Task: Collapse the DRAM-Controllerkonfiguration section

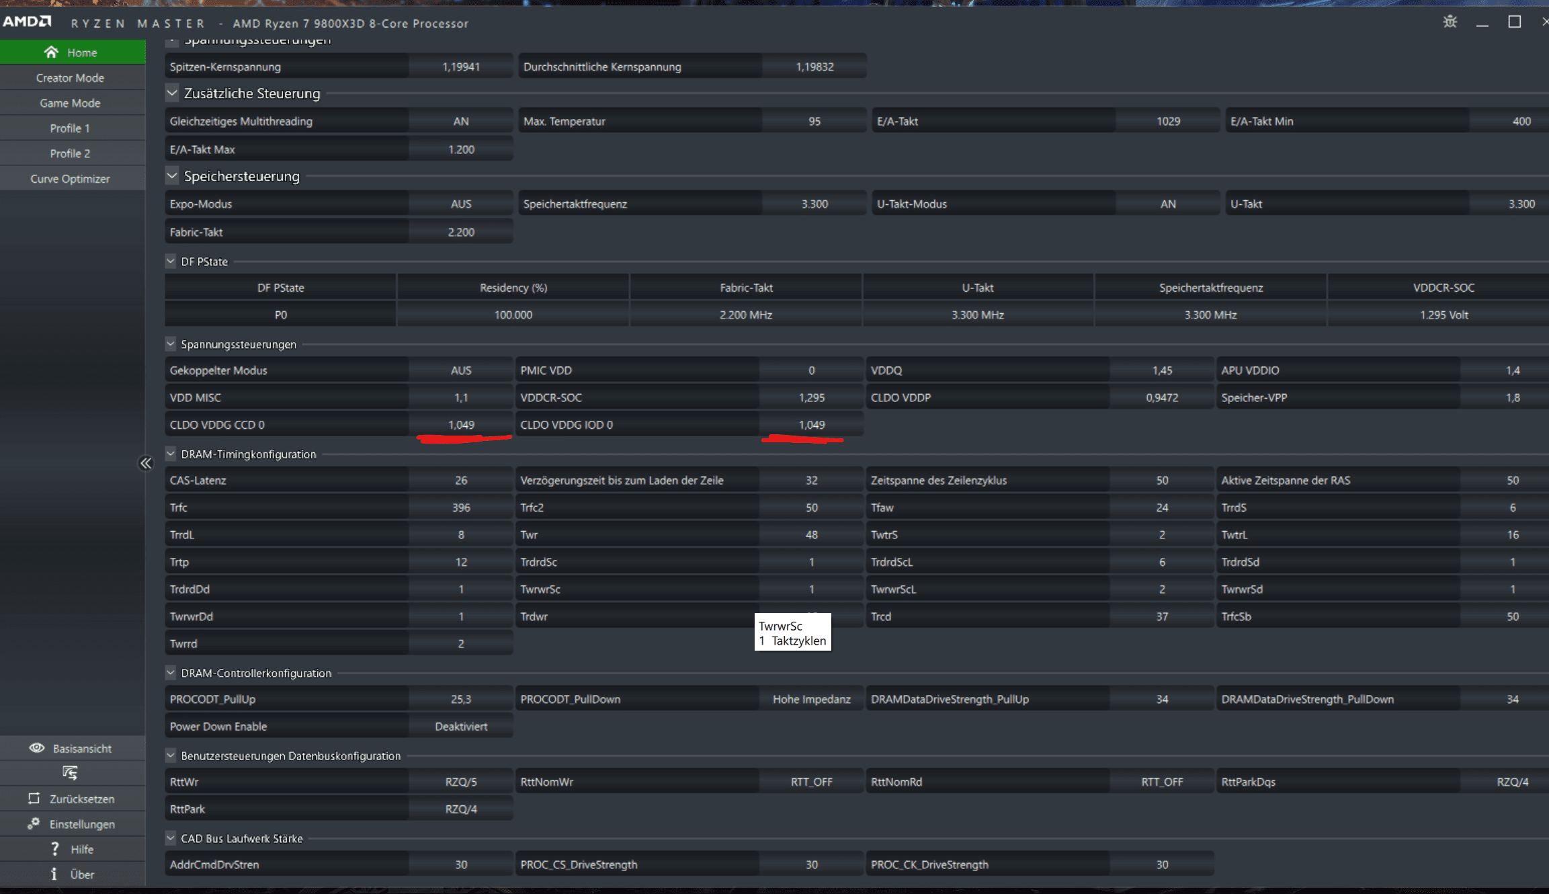Action: click(171, 672)
